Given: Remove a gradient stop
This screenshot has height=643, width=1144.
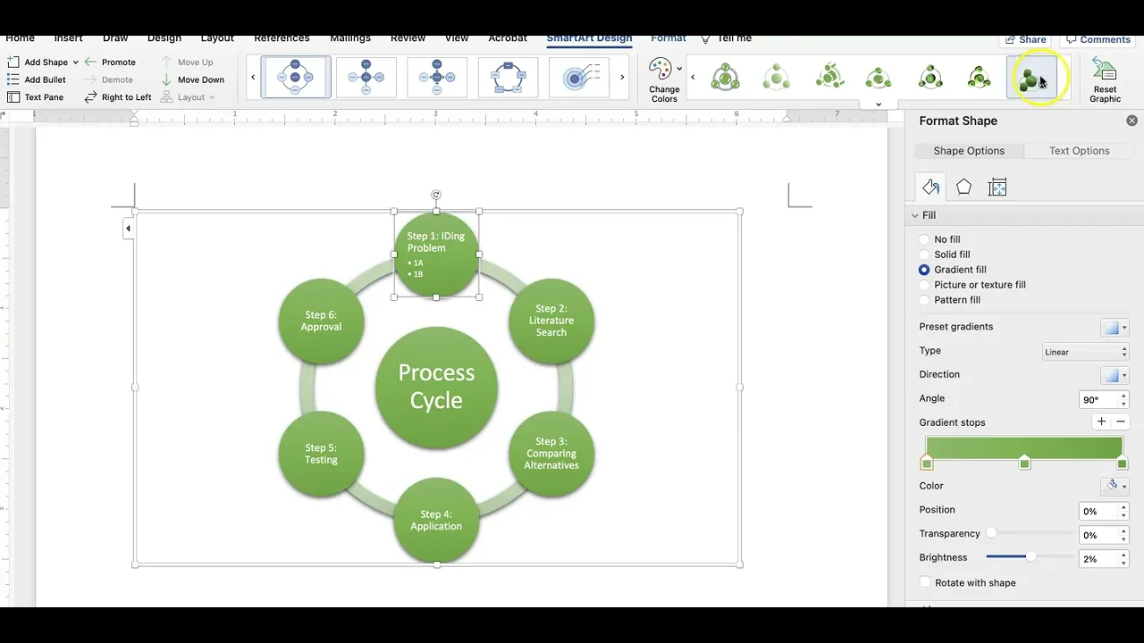Looking at the screenshot, I should pyautogui.click(x=1121, y=422).
